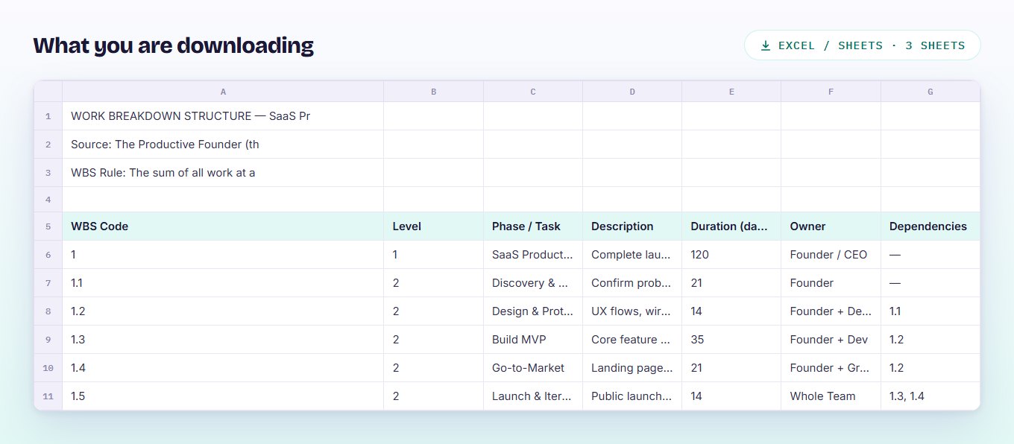
Task: Click the 'Launch & Iter...' cell
Action: [533, 396]
